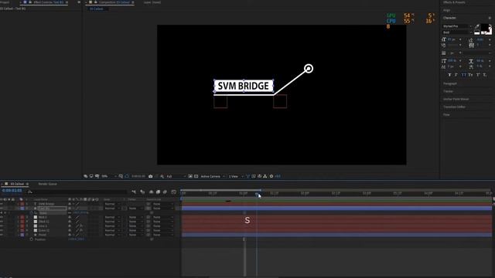Click the 03 Callout breadcrumb in viewer
Image resolution: width=495 pixels, height=278 pixels.
tap(96, 8)
